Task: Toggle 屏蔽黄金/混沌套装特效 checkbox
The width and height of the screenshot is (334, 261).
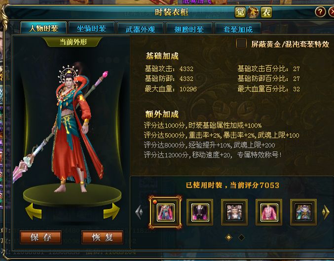Action: coord(241,43)
